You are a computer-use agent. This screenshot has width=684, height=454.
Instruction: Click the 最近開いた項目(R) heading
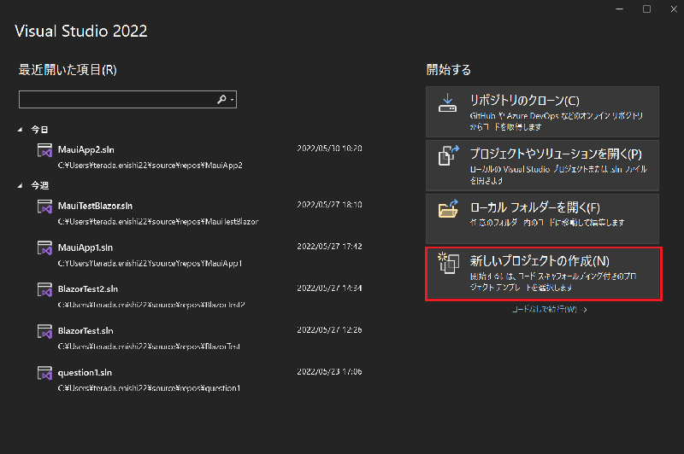coord(68,70)
